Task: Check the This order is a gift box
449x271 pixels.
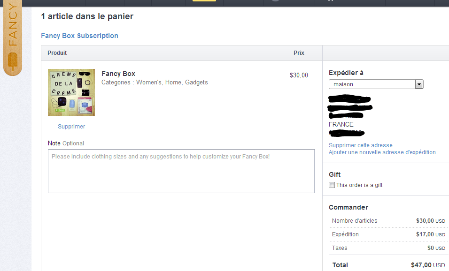Action: [332, 185]
